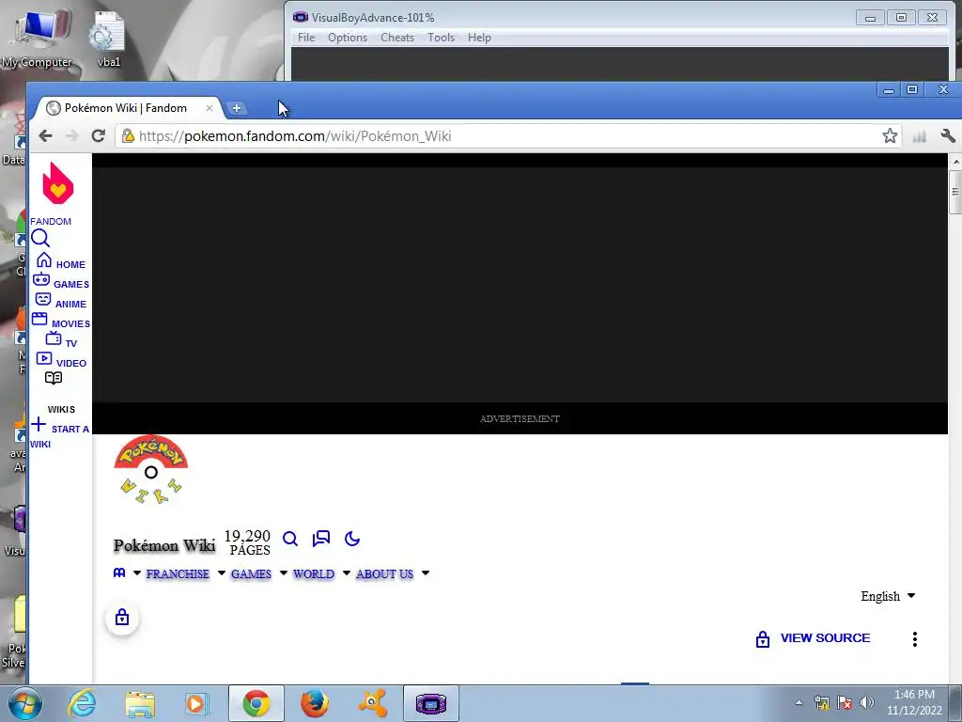Open File menu in VisualBoyAdvance

point(306,38)
